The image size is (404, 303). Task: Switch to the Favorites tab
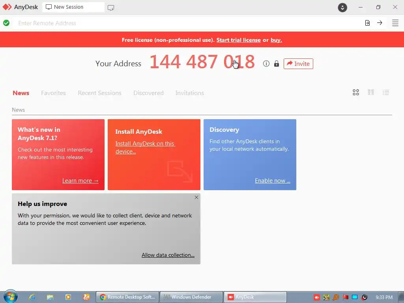point(53,93)
